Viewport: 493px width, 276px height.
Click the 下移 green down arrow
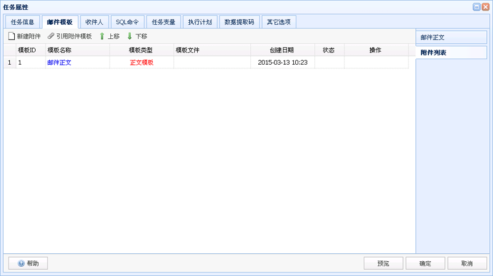(130, 36)
